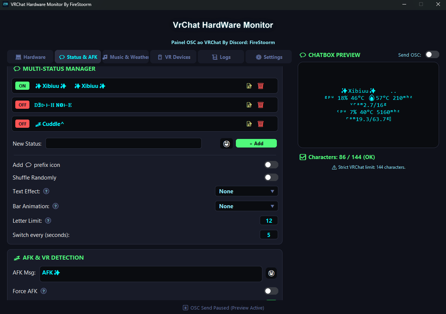
Task: Minimize the VRChat Hardware Monitor window
Action: [404, 4]
